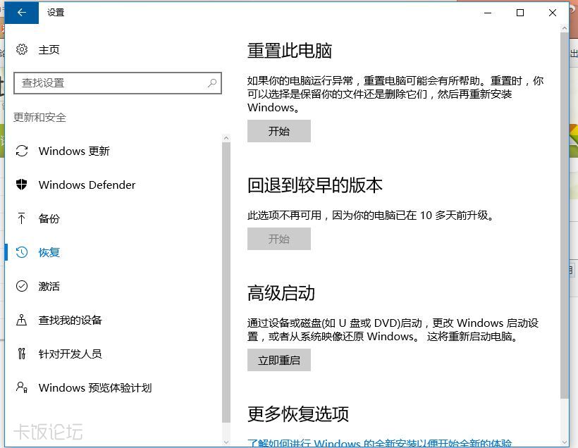578x448 pixels.
Task: Click 开始 under 重置此电脑
Action: tap(279, 131)
